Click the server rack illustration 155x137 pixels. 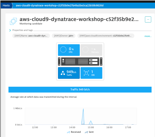tap(80, 62)
